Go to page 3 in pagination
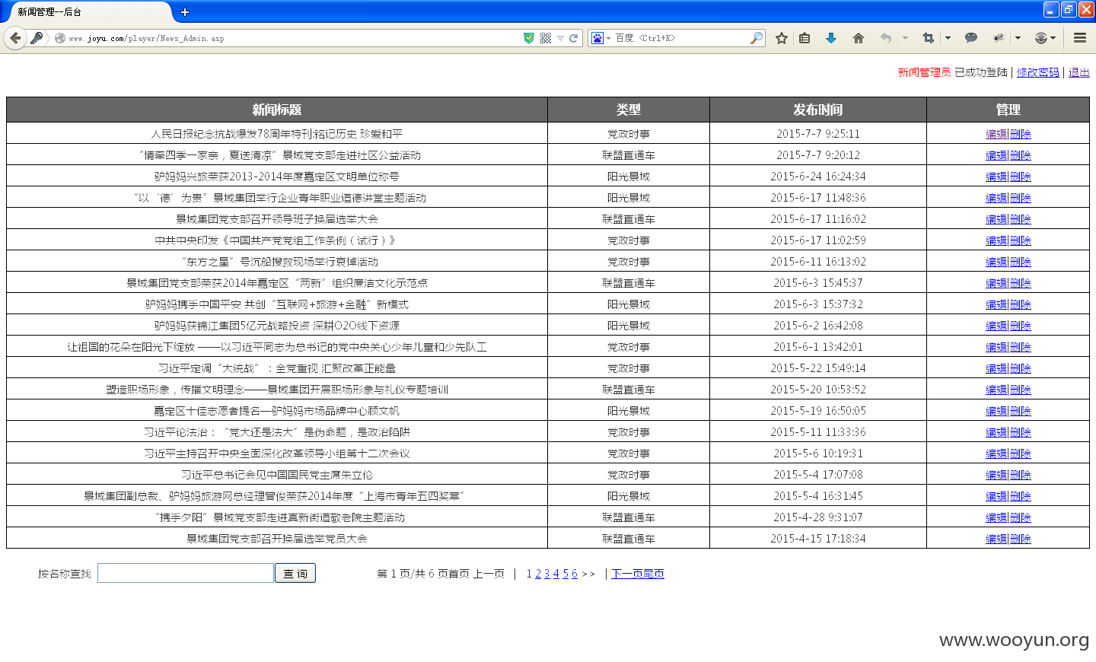The width and height of the screenshot is (1096, 662). pyautogui.click(x=547, y=574)
